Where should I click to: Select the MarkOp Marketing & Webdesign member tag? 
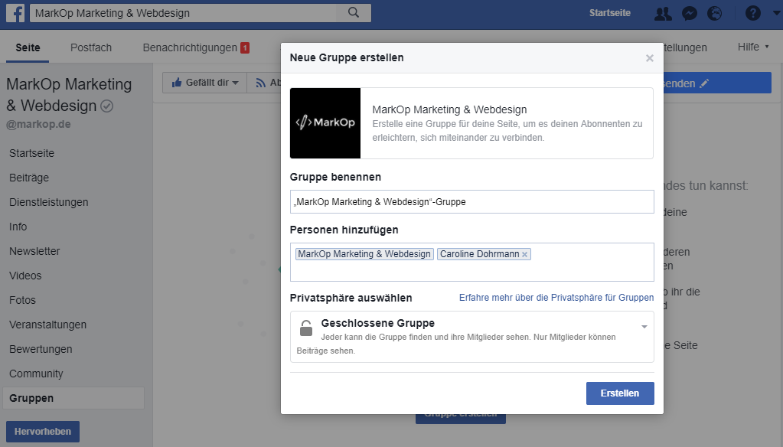[x=364, y=254]
